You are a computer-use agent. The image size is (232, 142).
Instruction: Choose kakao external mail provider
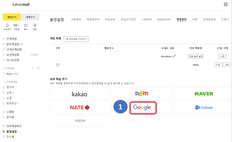(80, 94)
